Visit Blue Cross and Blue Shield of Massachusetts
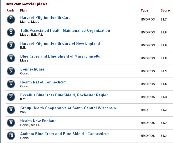Screen dimensions: 173x143 (60, 56)
